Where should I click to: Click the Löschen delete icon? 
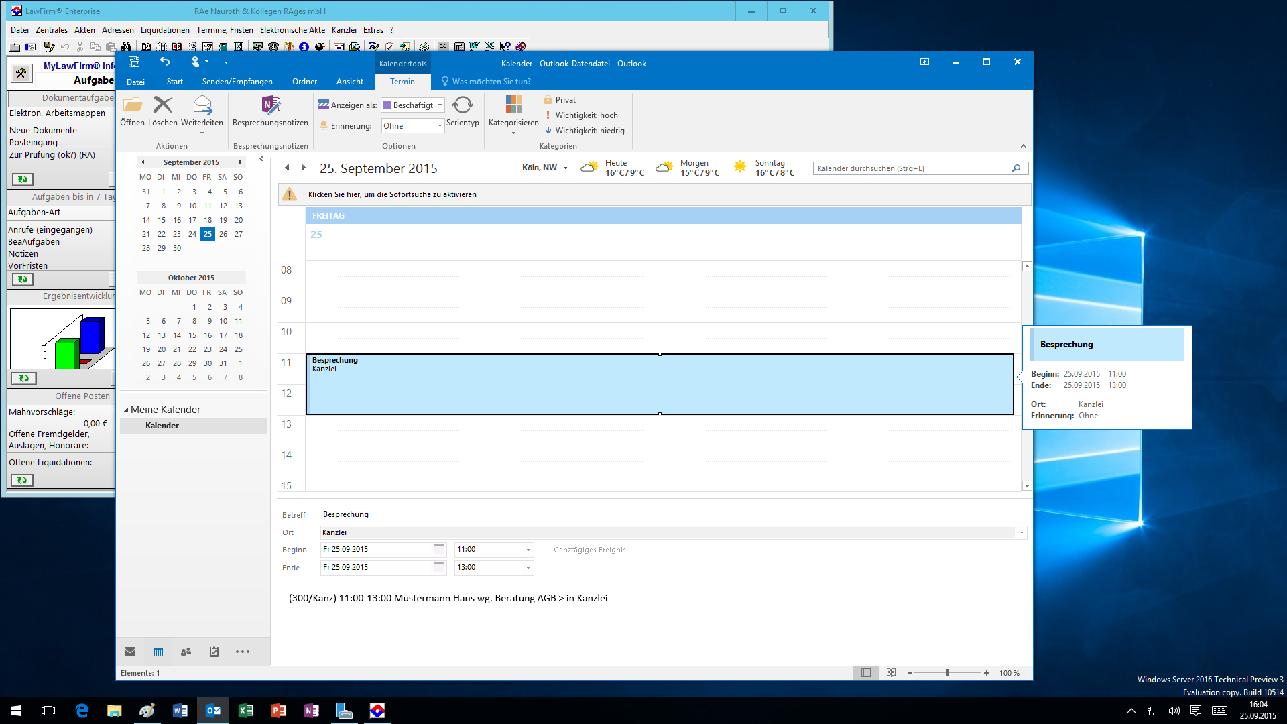pyautogui.click(x=163, y=105)
